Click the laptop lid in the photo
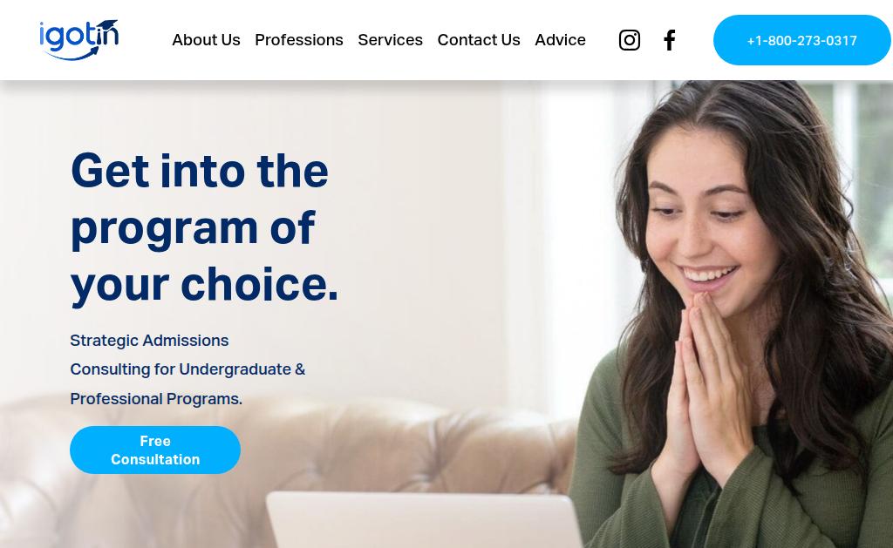The height and width of the screenshot is (548, 893). (x=425, y=519)
